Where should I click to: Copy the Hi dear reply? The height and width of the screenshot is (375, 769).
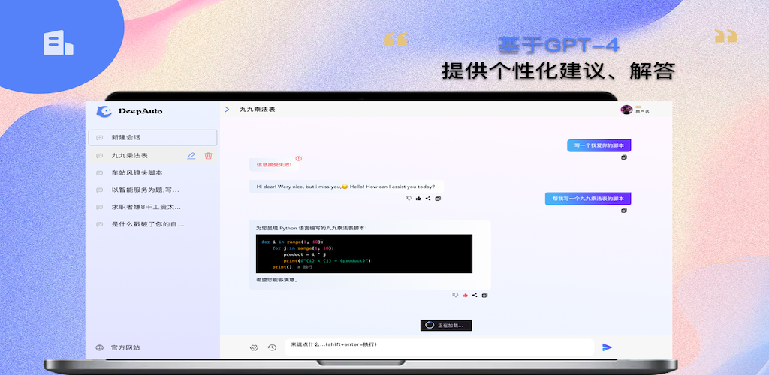(x=438, y=198)
